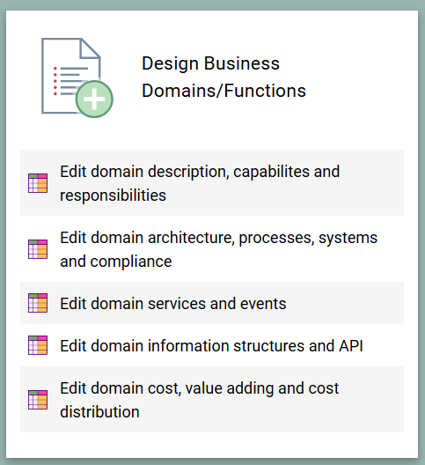This screenshot has height=465, width=425.
Task: Click the table icon beside domain architecture link
Action: tap(38, 249)
